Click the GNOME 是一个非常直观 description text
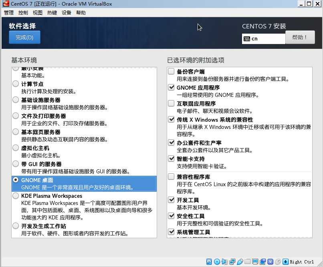 pyautogui.click(x=78, y=188)
